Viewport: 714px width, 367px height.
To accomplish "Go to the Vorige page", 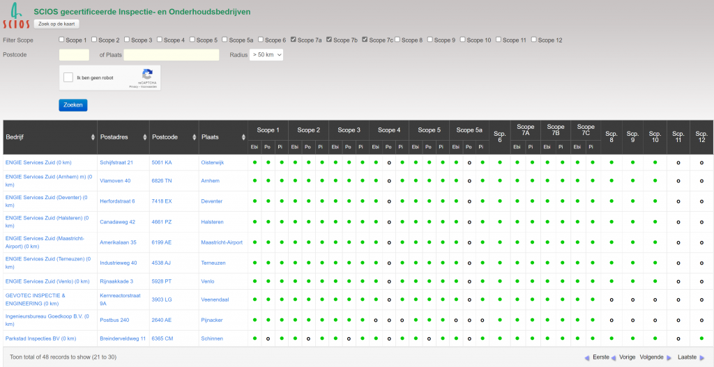I will tap(627, 357).
